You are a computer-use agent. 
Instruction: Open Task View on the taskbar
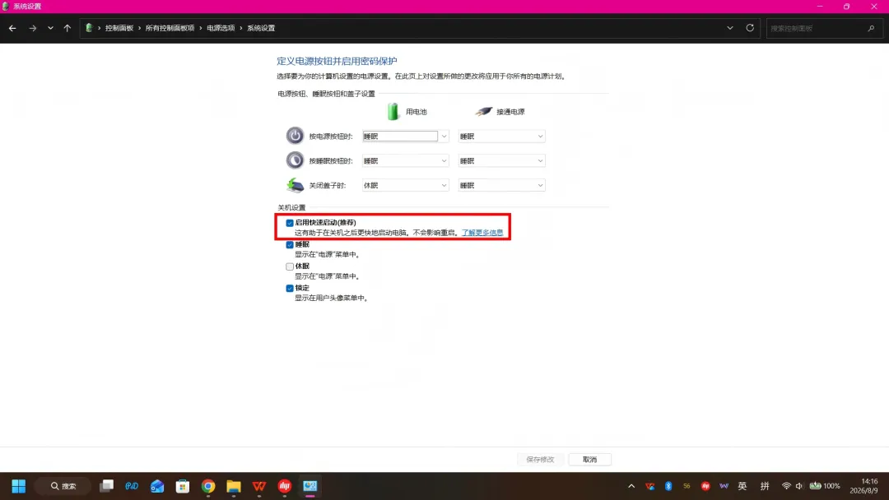(106, 486)
